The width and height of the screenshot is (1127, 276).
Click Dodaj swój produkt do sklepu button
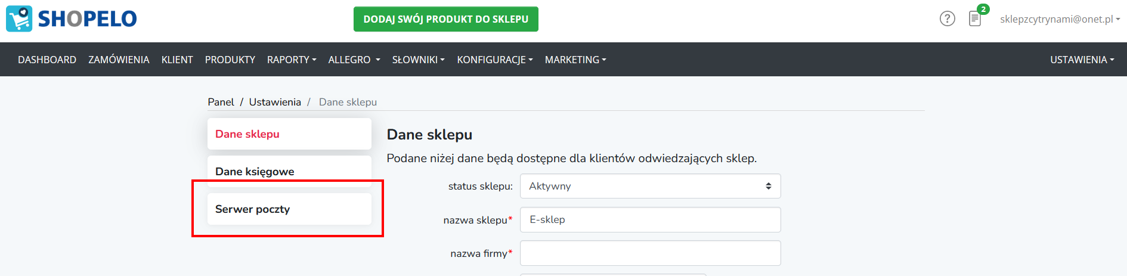pos(446,19)
